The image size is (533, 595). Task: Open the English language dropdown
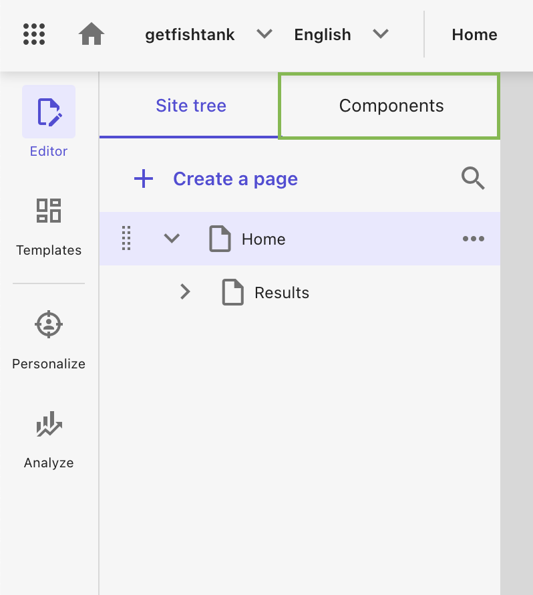point(381,33)
